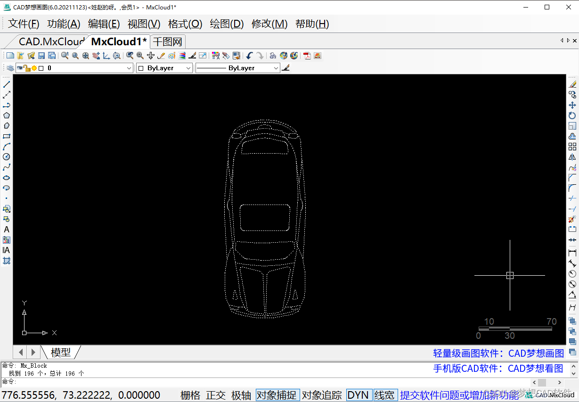Click previous layout arrow near 模型
This screenshot has width=579, height=402.
pyautogui.click(x=21, y=352)
